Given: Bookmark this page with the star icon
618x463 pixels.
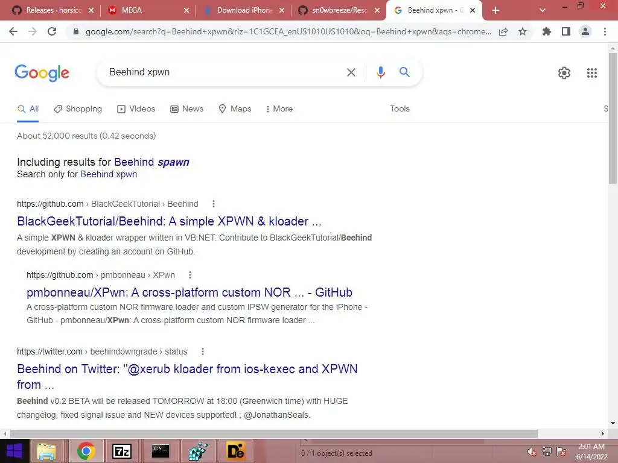Looking at the screenshot, I should point(523,31).
